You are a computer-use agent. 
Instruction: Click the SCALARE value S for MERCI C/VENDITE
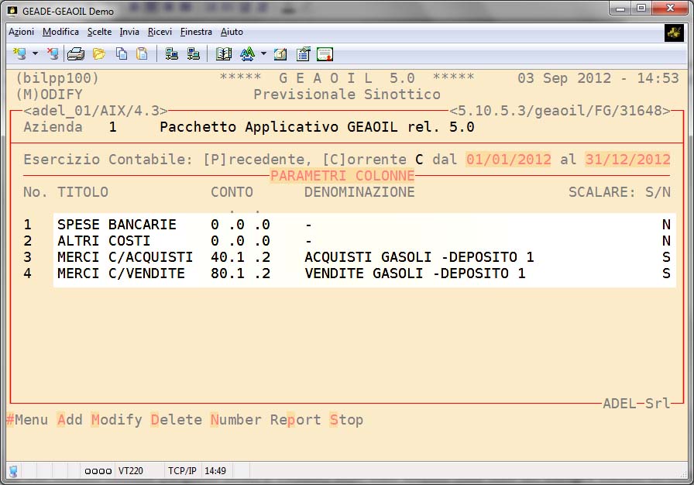[666, 273]
